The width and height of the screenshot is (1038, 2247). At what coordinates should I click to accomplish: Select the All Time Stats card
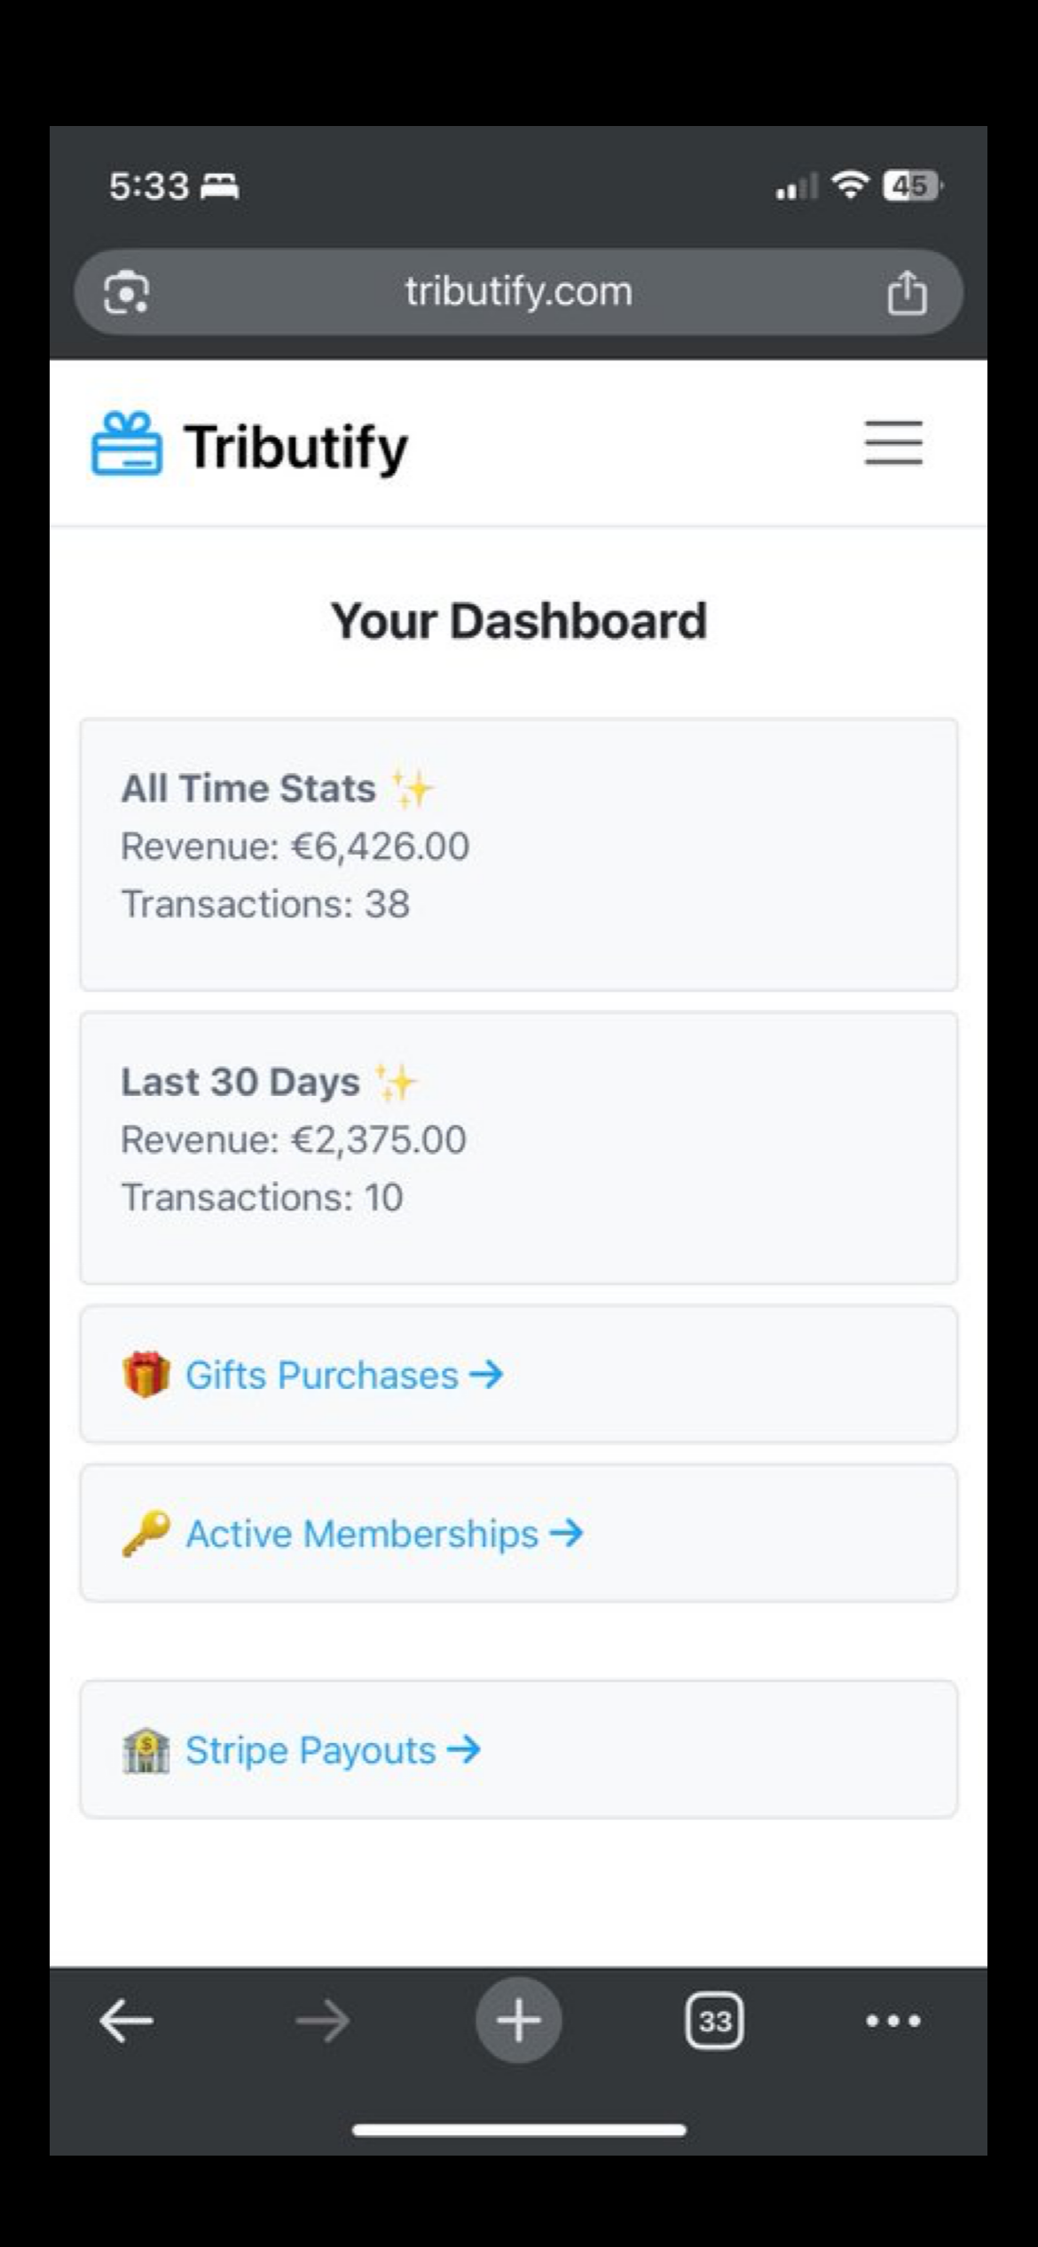[518, 854]
